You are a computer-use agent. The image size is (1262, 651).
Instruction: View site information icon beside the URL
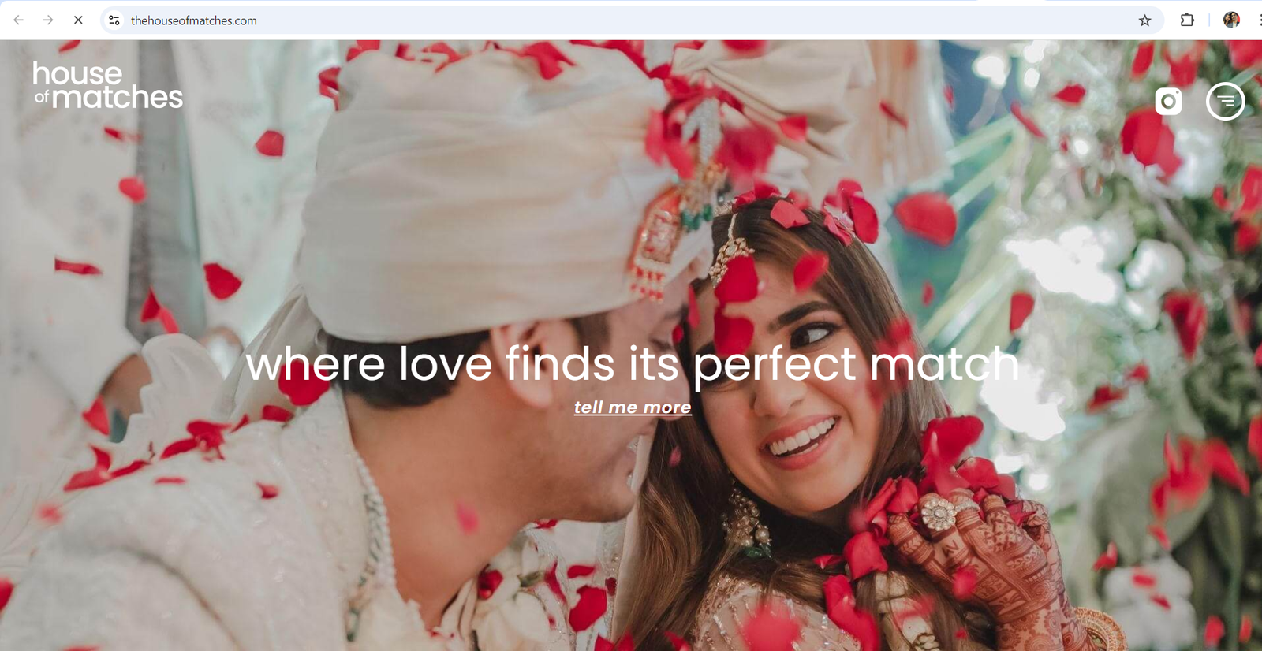[x=114, y=20]
